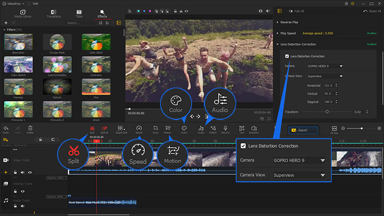
Task: Take a snapshot with the camera icon
Action: 260,11
